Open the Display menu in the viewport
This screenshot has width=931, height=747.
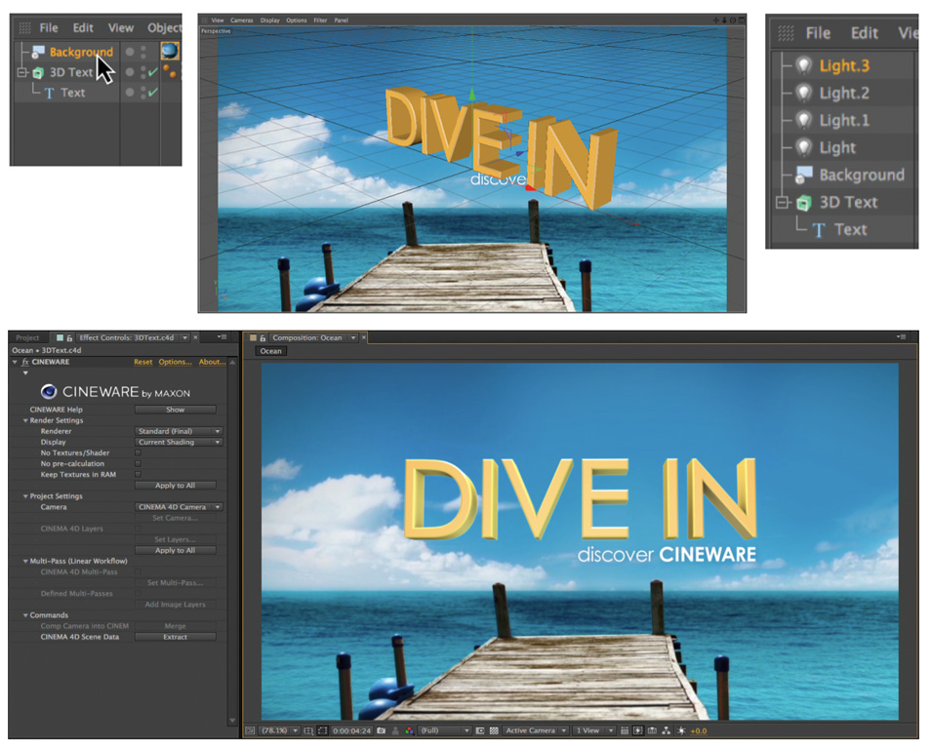tap(269, 20)
